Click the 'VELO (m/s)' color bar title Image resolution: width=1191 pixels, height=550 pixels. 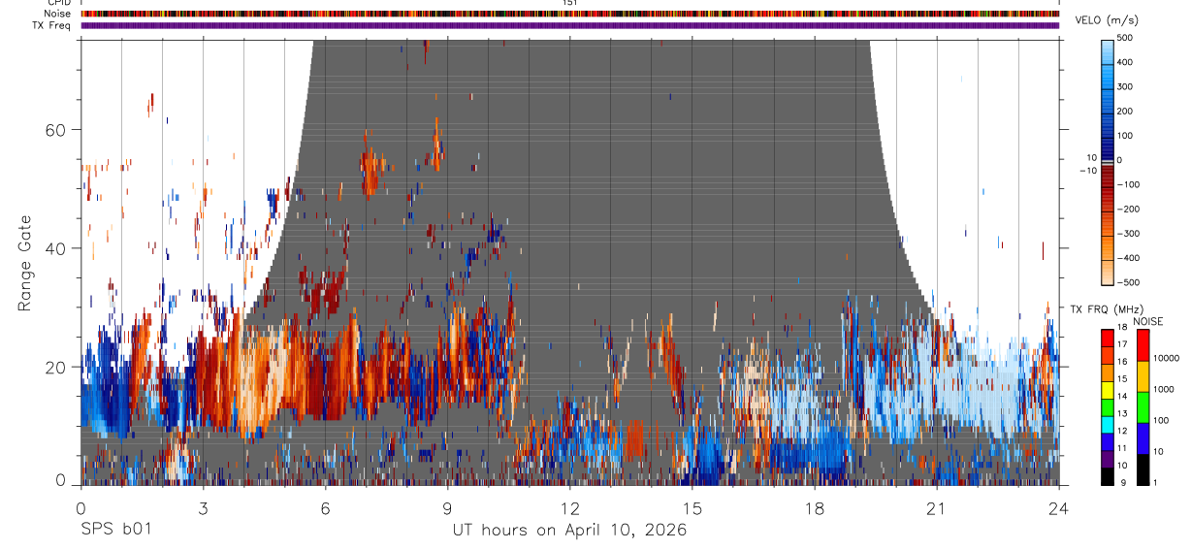click(1105, 20)
